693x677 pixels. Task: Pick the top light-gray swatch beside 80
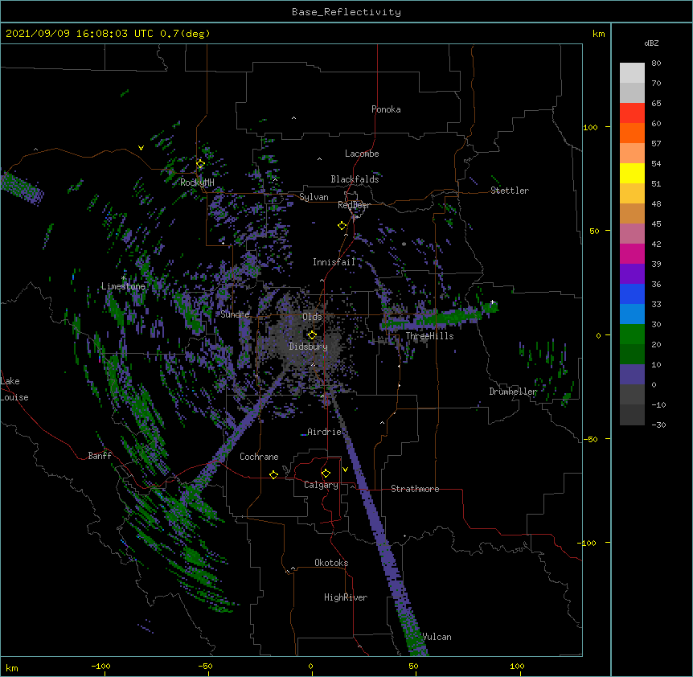(632, 73)
